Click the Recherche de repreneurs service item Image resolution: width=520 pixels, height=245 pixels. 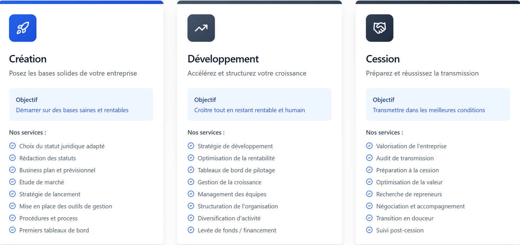[x=404, y=194]
